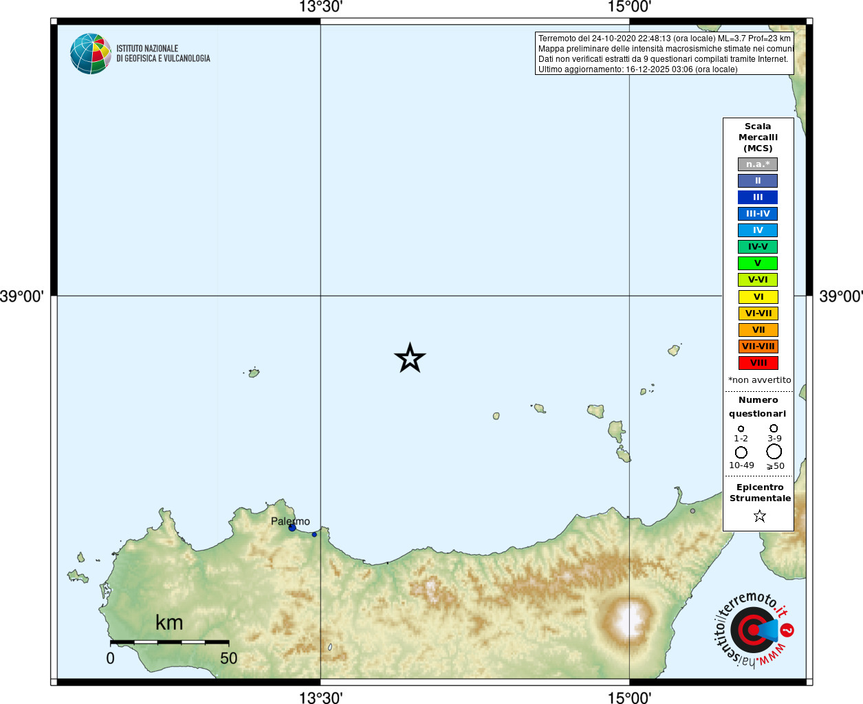Click the Palermo city label
The image size is (863, 704).
click(x=290, y=521)
